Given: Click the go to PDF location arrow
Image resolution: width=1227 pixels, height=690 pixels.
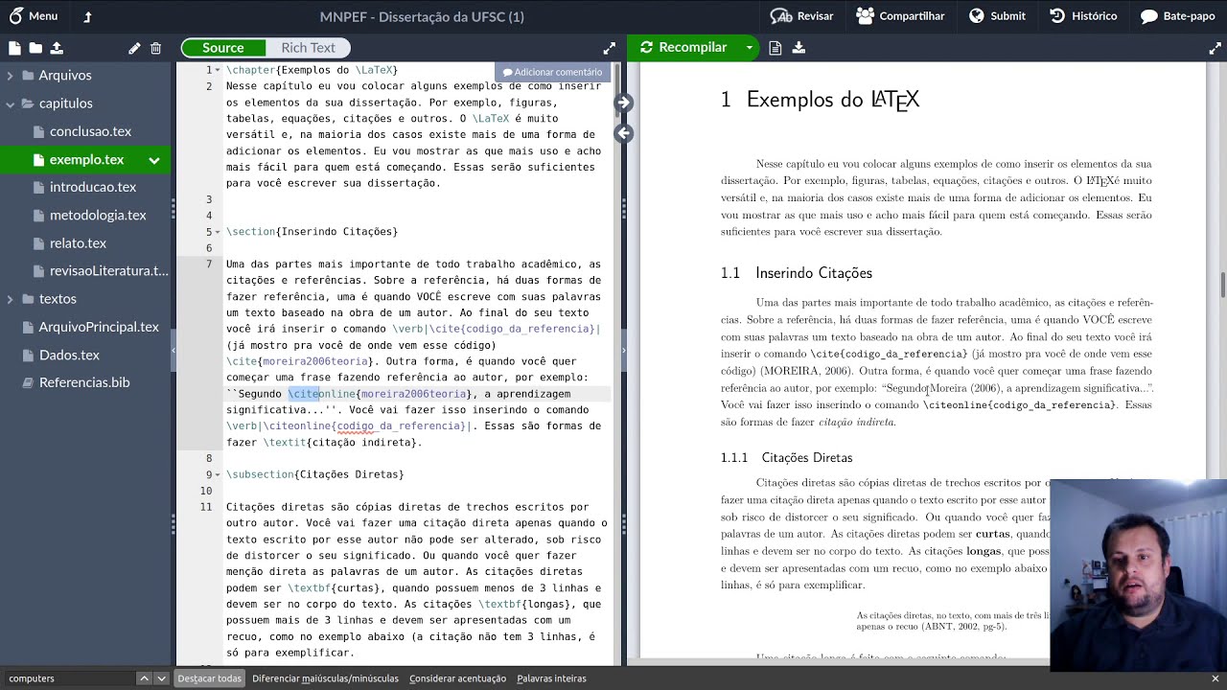Looking at the screenshot, I should (x=623, y=103).
